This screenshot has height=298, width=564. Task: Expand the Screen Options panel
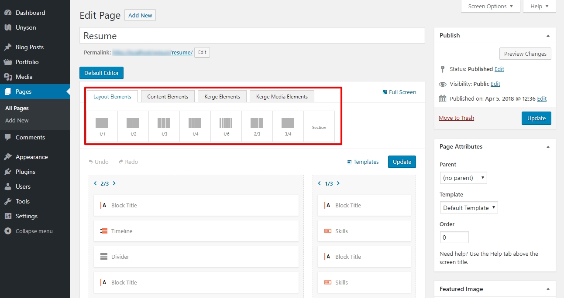(490, 7)
